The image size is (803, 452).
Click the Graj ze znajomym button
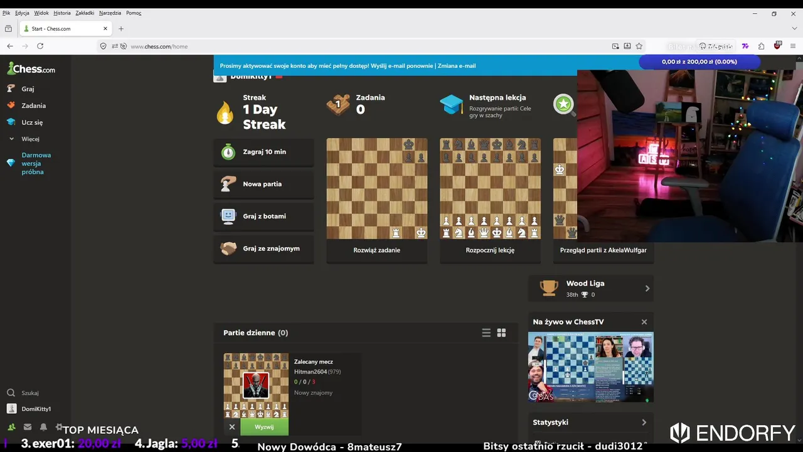point(263,249)
